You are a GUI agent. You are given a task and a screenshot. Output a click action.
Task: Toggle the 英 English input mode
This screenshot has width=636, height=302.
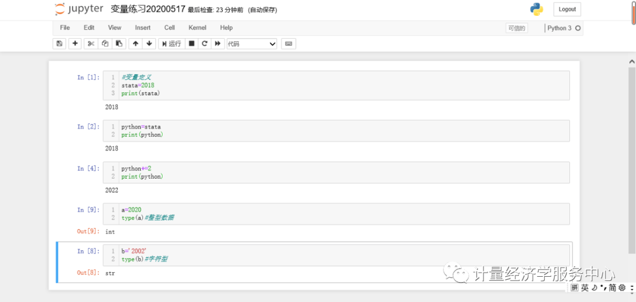[x=585, y=288]
